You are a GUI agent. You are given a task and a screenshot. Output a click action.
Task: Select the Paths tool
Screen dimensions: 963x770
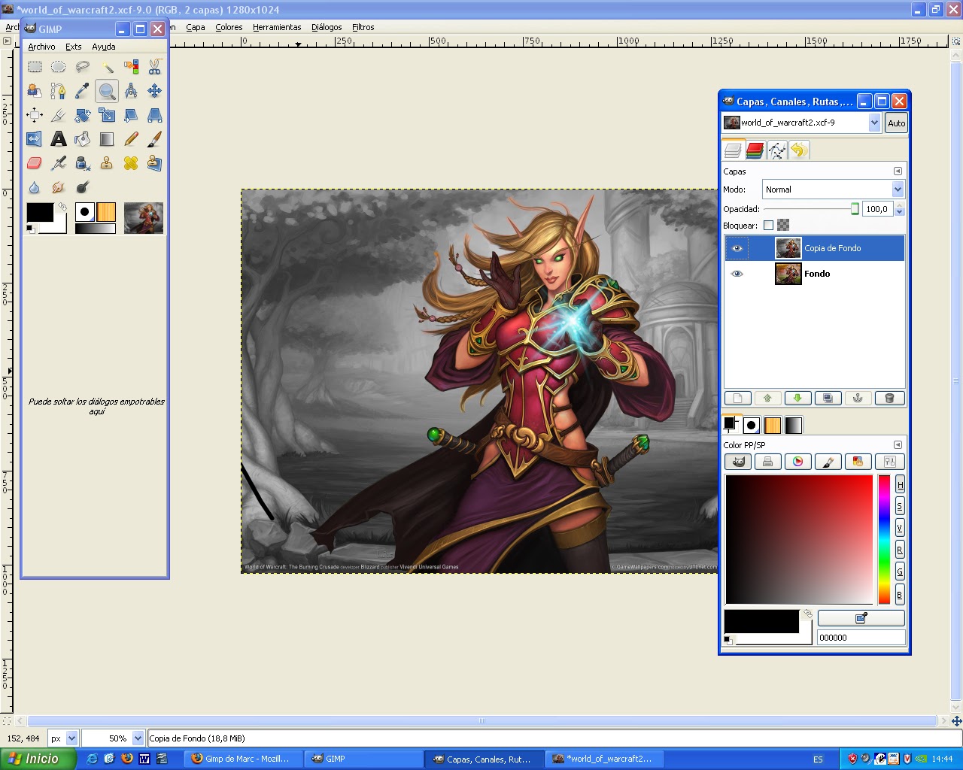pyautogui.click(x=58, y=91)
